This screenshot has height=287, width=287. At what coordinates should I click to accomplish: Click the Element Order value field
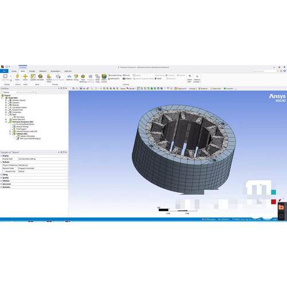42,168
